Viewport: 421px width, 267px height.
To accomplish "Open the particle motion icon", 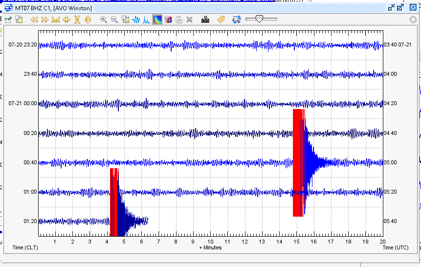I will (x=168, y=20).
